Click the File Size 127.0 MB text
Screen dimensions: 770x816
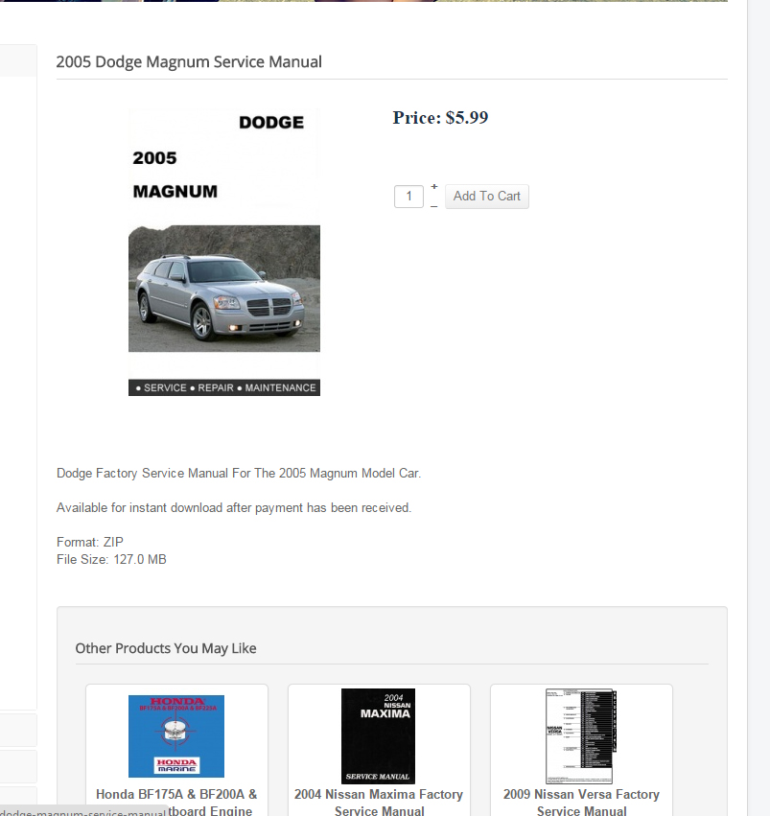(111, 559)
